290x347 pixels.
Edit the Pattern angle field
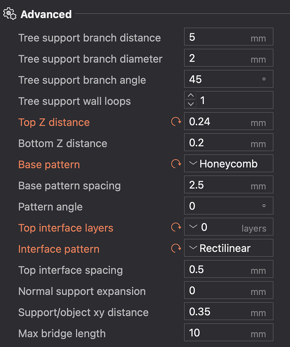coord(229,206)
